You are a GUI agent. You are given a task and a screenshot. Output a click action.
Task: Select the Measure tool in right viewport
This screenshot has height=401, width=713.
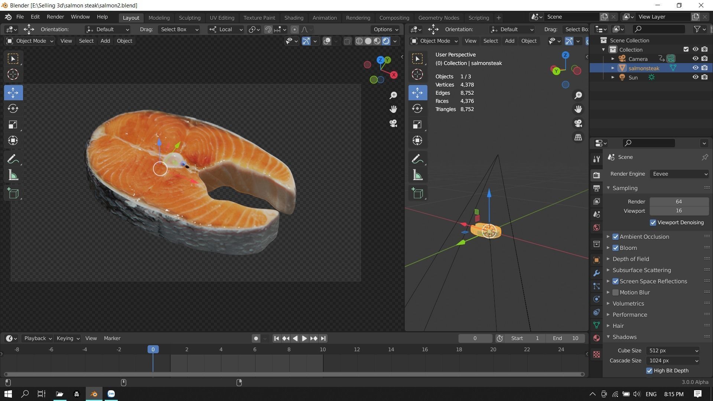tap(417, 176)
